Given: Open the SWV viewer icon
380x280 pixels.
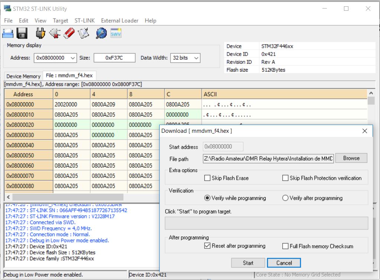Looking at the screenshot, I should coord(116,33).
